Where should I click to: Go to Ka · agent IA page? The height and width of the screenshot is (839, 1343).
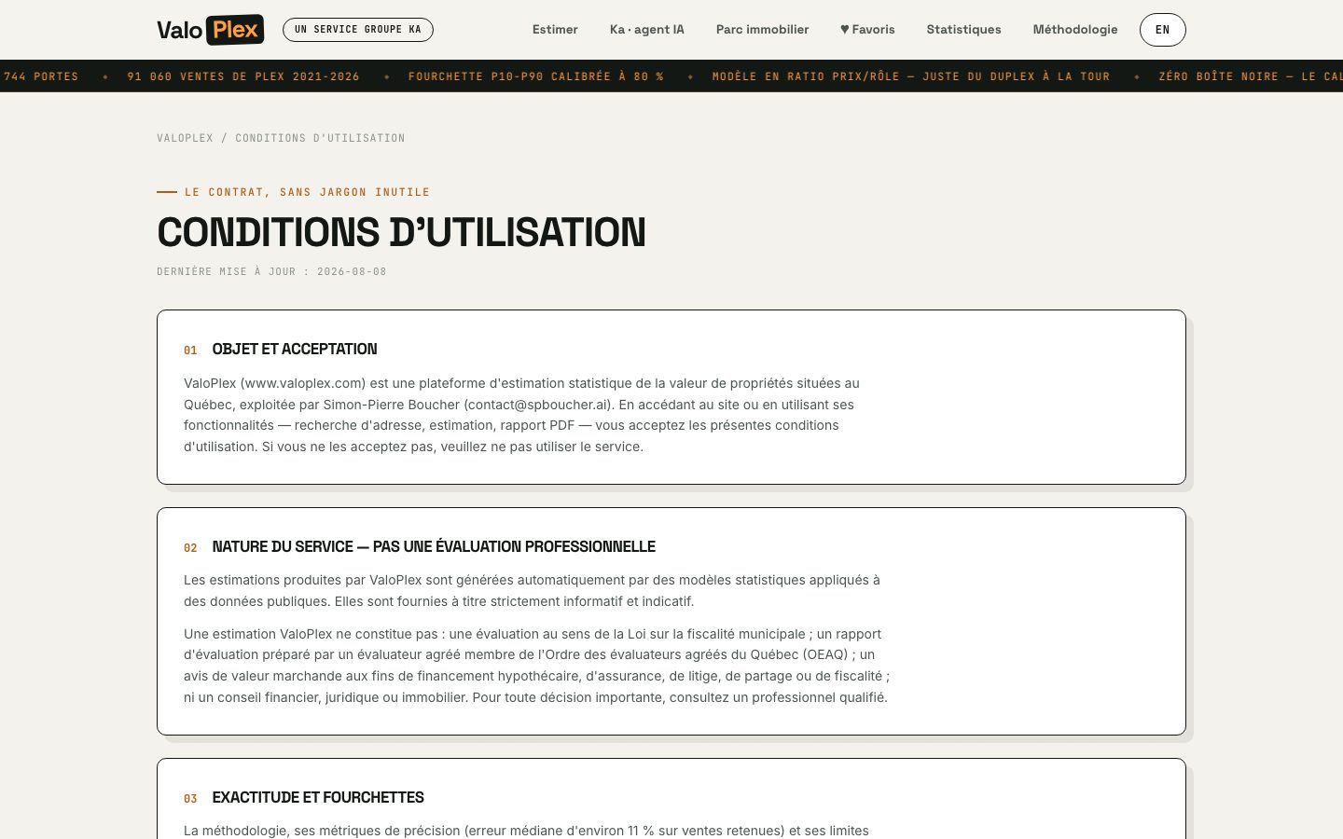pos(647,30)
